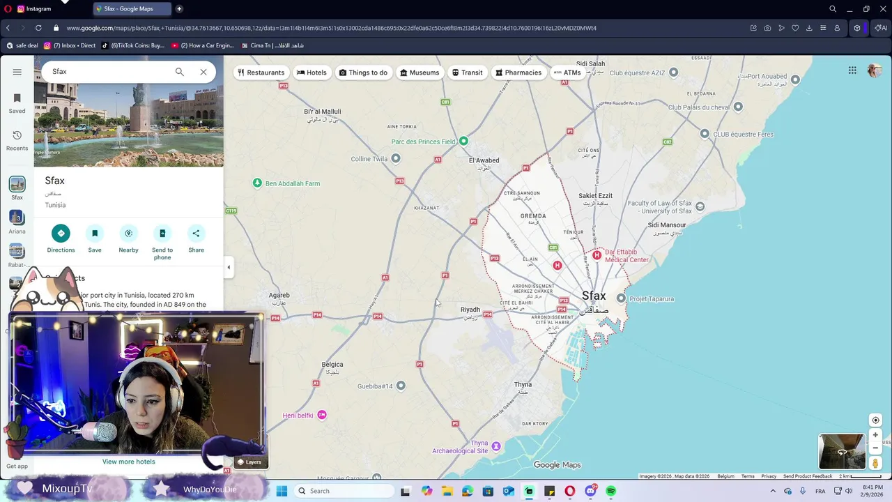This screenshot has height=502, width=892.
Task: Open the Inbox Direct bookmark
Action: [x=70, y=45]
